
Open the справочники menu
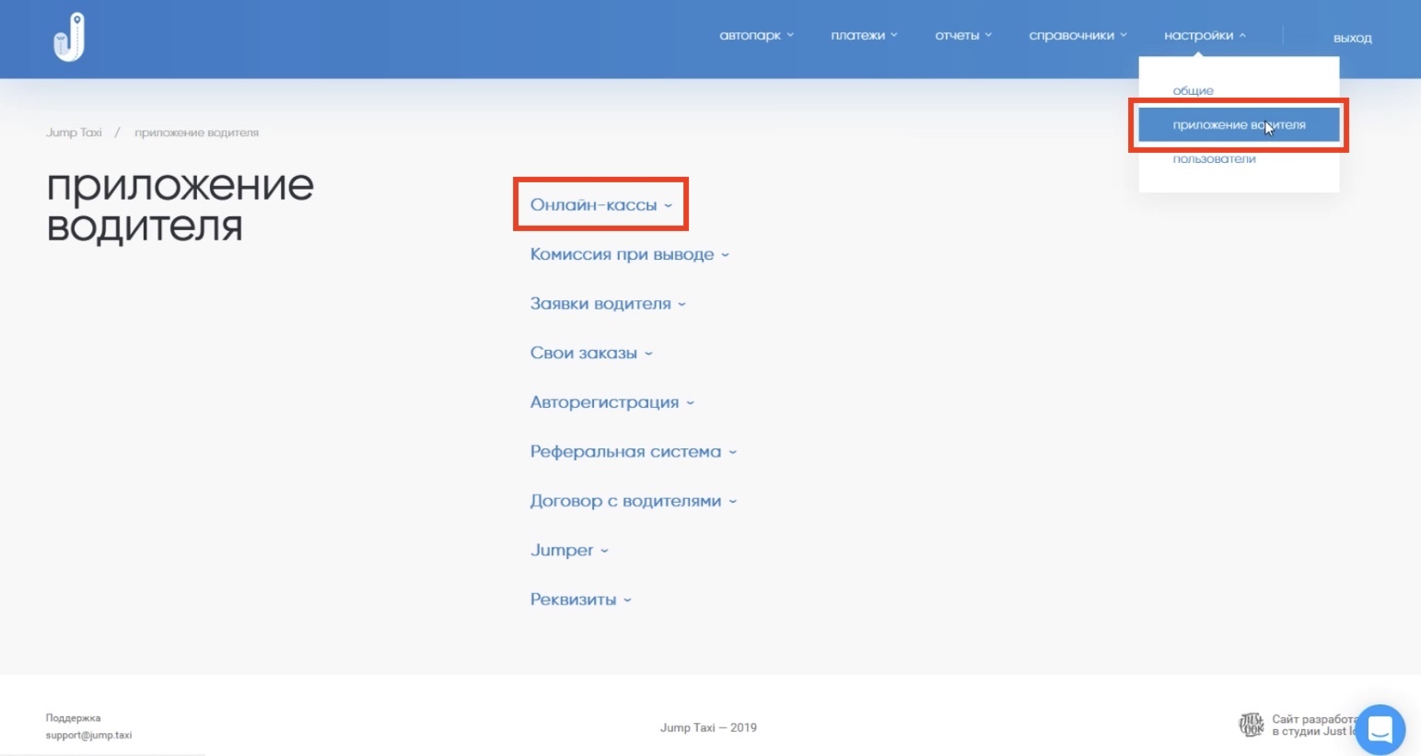1077,36
